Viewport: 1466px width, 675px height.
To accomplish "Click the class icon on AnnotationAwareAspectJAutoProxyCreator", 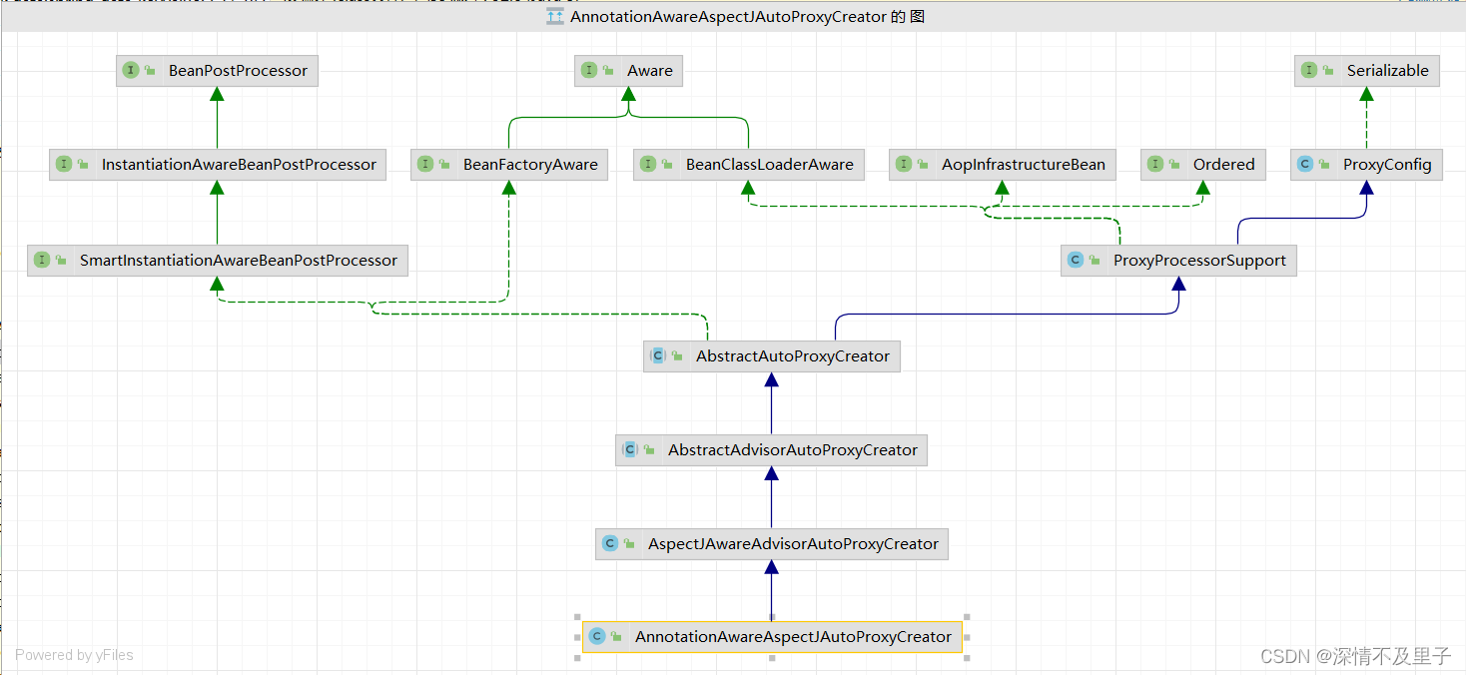I will click(x=597, y=635).
